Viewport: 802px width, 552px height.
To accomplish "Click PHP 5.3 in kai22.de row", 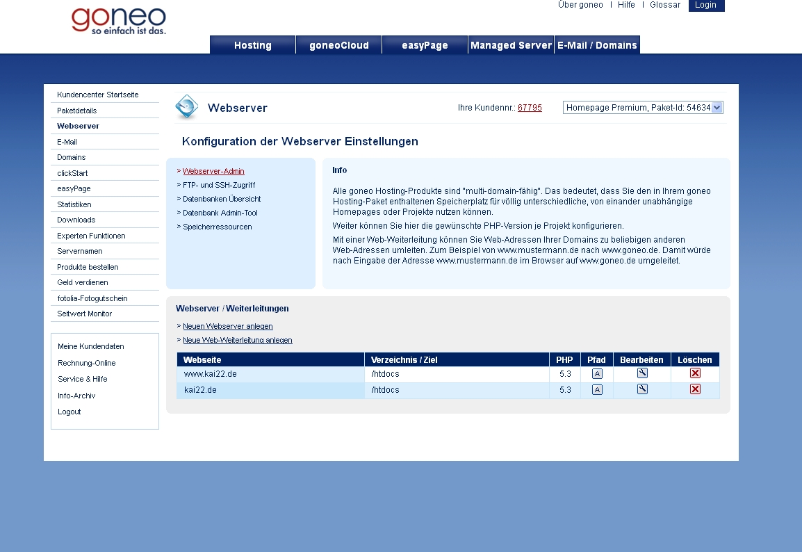I will pos(565,390).
